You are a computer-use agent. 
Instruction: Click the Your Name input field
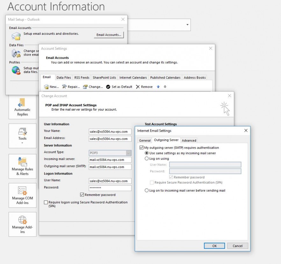pos(110,132)
